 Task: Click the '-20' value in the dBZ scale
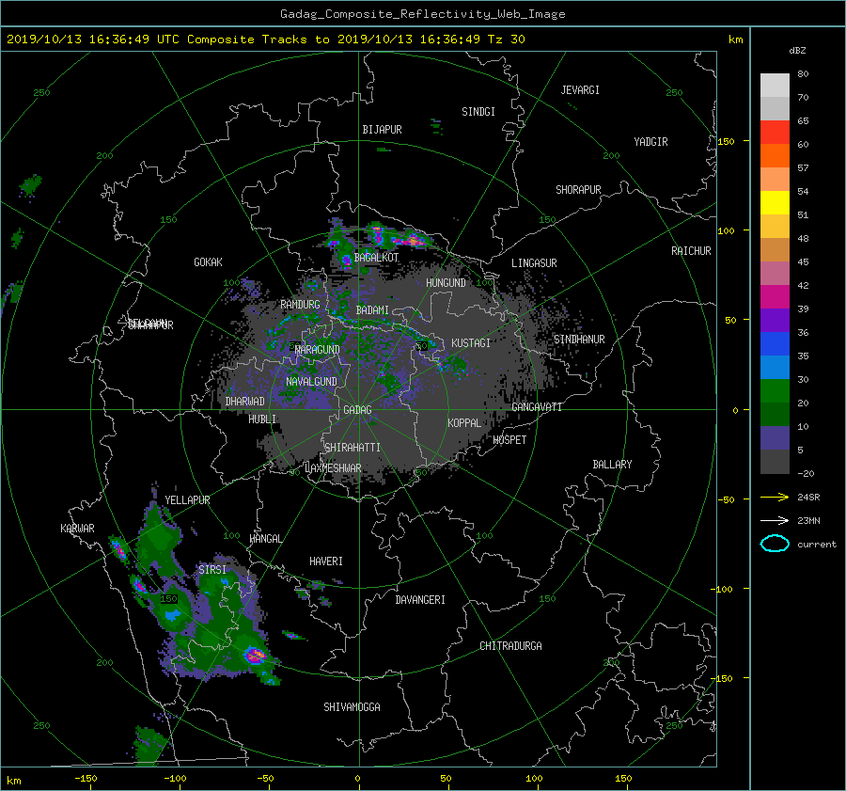click(x=806, y=473)
